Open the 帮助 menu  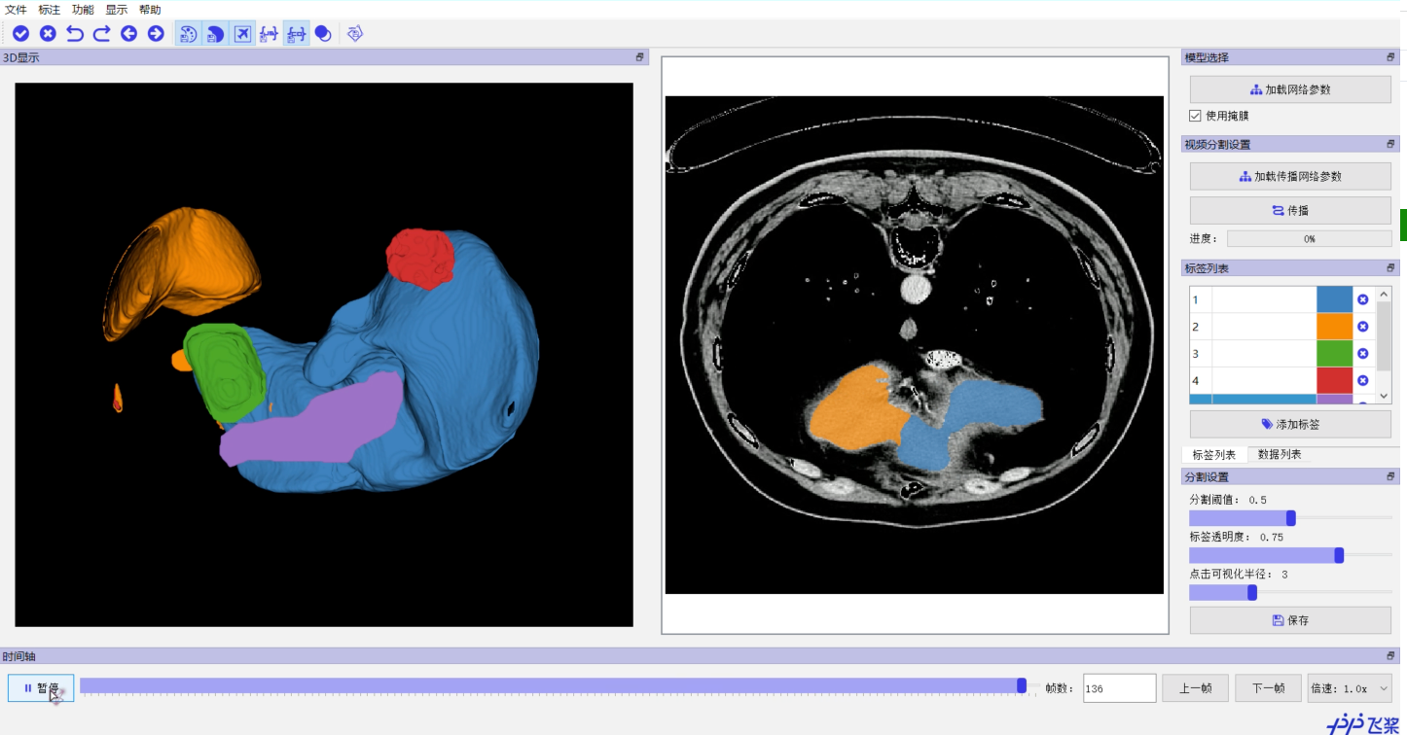150,10
